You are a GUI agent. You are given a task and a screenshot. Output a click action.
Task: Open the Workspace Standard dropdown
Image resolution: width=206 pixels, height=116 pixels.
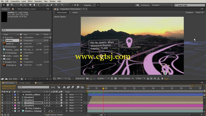tap(162, 5)
